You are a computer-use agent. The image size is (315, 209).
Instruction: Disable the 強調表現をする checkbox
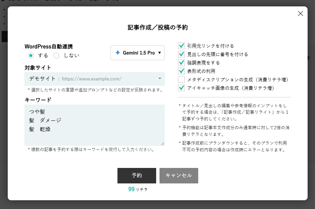(x=181, y=63)
